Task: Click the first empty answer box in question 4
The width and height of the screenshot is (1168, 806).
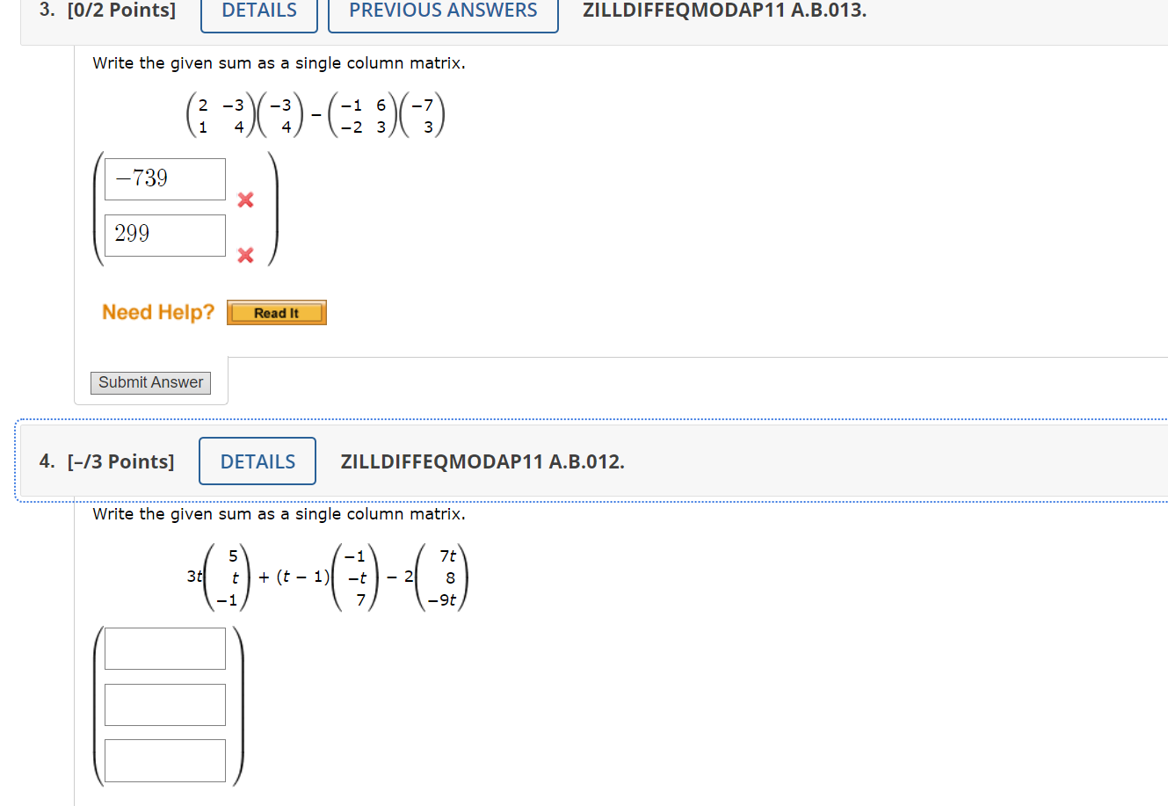Action: point(164,649)
